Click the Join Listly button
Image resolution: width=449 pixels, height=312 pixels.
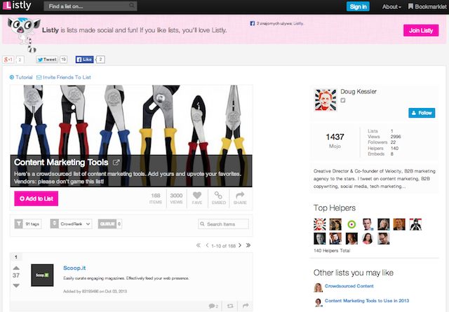[421, 30]
